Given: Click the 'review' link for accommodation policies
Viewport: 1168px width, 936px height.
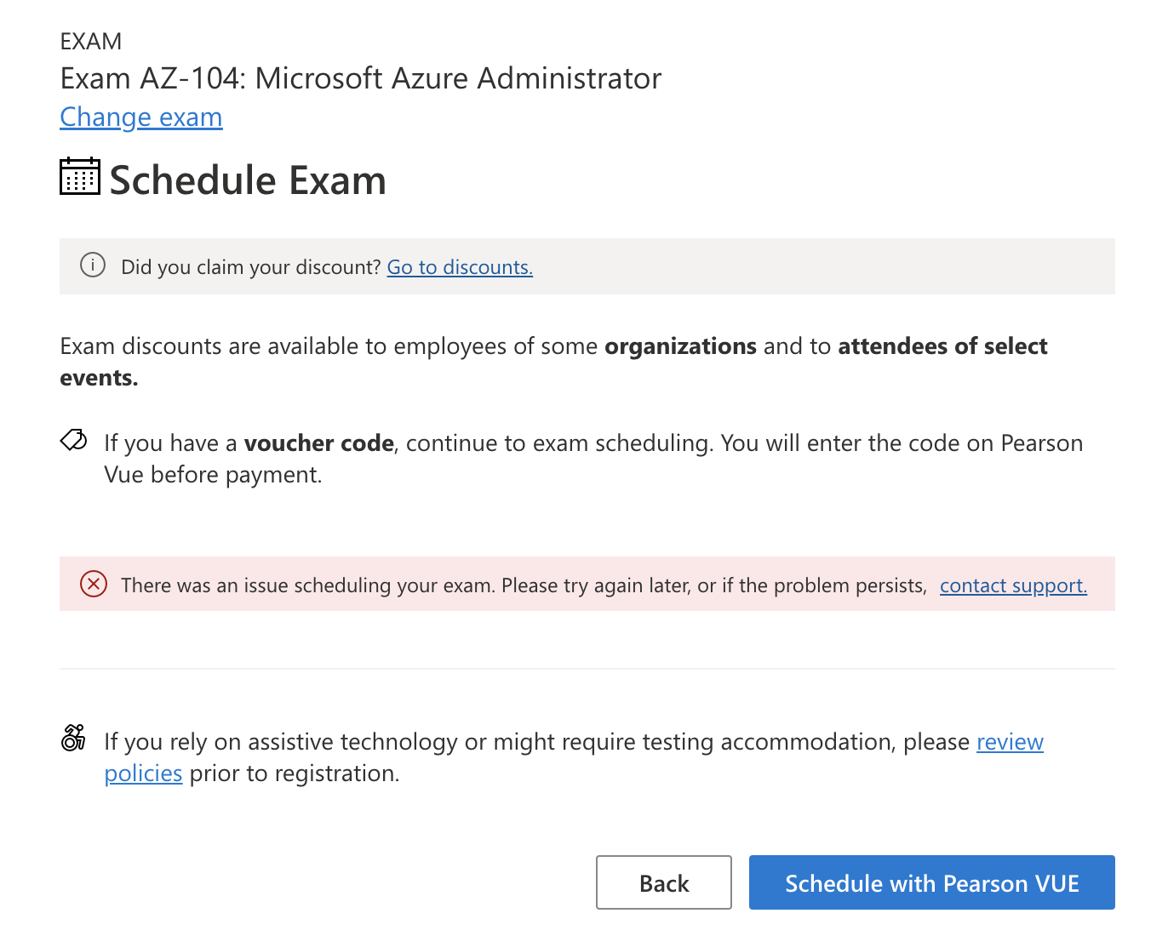Looking at the screenshot, I should pyautogui.click(x=1010, y=742).
